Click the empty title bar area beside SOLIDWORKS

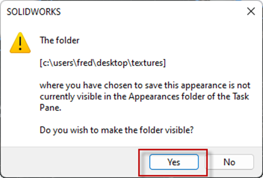coord(151,12)
